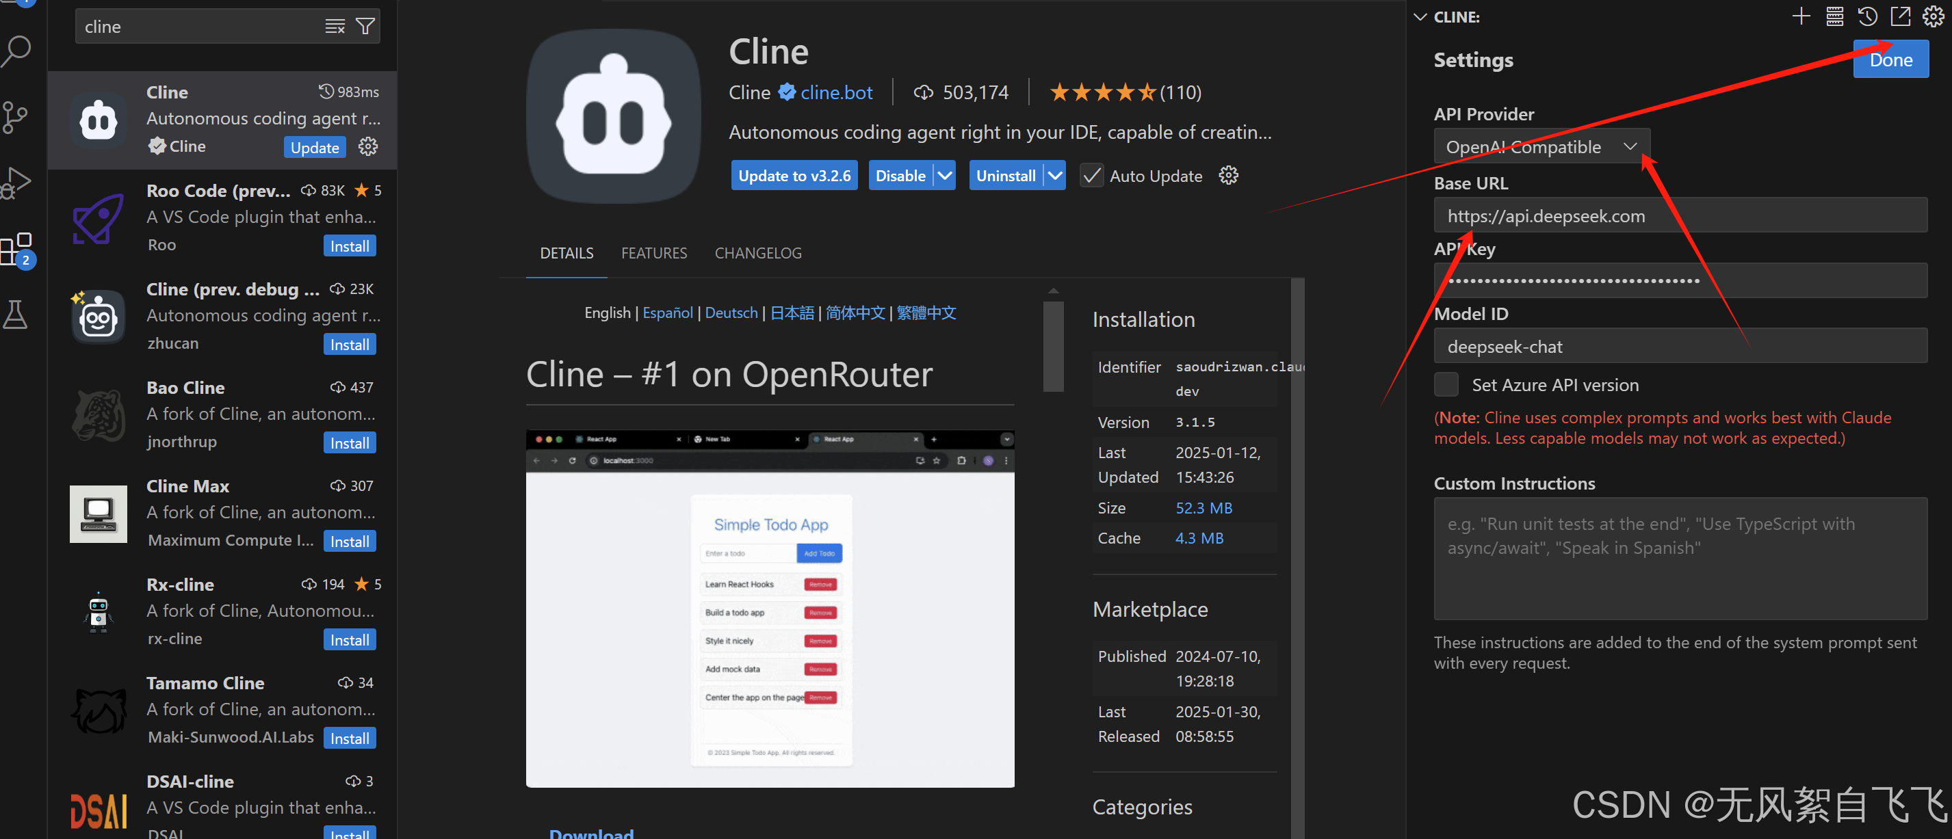The width and height of the screenshot is (1952, 839).
Task: Expand the Uninstall button dropdown arrow
Action: pyautogui.click(x=1055, y=176)
